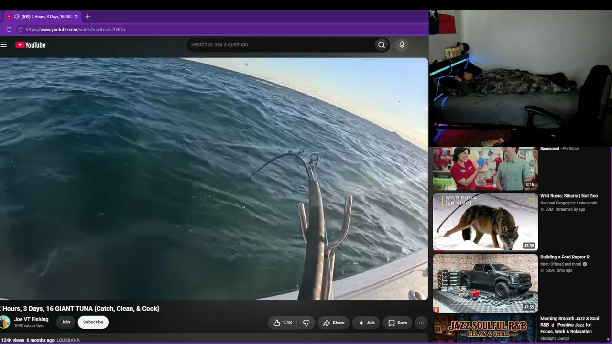Click the video title 16 GIANT TUNA
Image resolution: width=612 pixels, height=344 pixels.
point(80,309)
